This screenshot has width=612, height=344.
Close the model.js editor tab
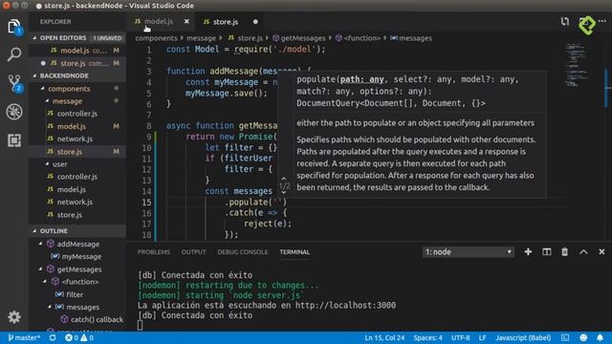coord(186,21)
